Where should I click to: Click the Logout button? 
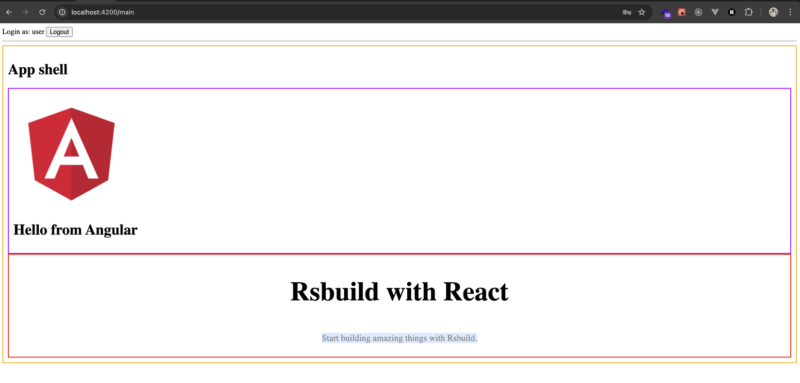click(59, 32)
